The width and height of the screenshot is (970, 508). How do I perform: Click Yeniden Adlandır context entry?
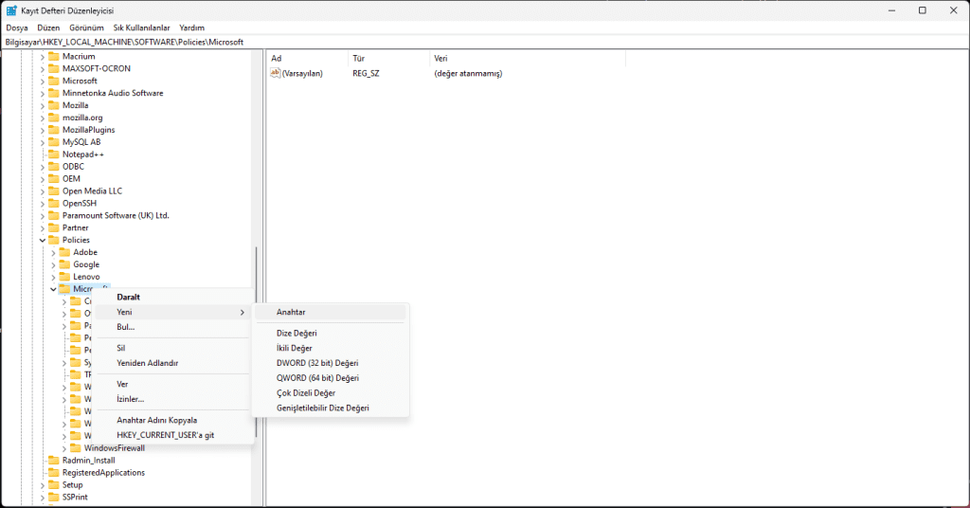tap(172, 363)
